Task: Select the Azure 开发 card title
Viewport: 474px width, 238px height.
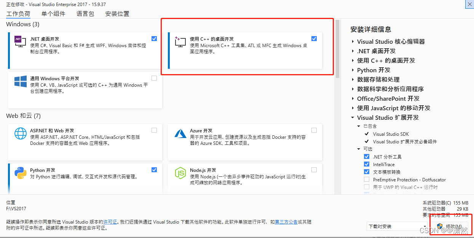Action: pos(201,130)
